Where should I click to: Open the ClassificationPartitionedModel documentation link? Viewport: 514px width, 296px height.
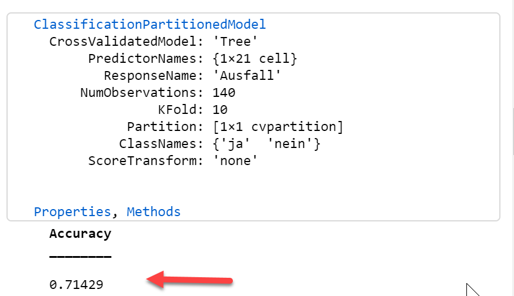tap(150, 25)
